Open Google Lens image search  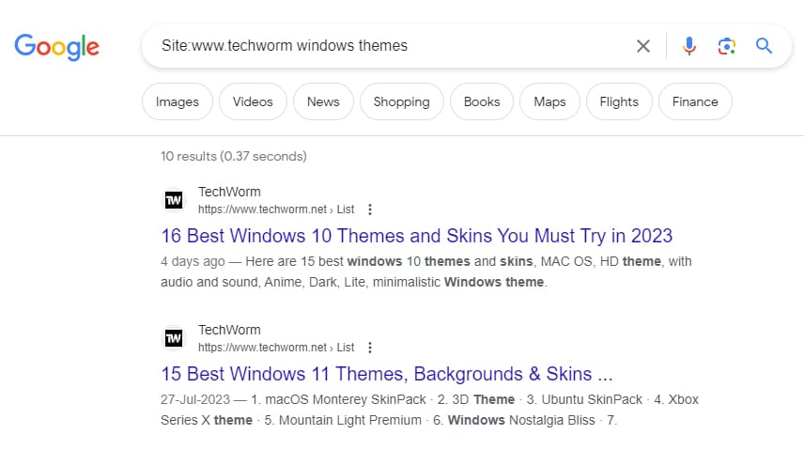(726, 46)
